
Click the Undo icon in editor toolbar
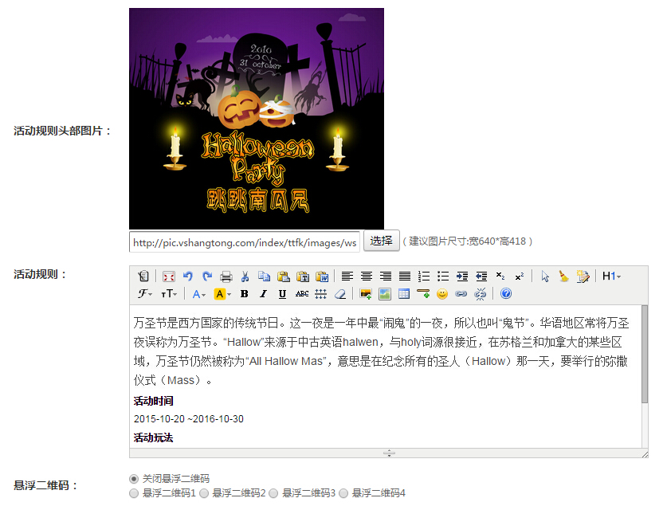point(188,277)
